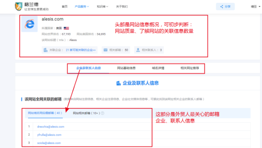Open the 首页 navigation item
This screenshot has width=262, height=148.
[x=65, y=7]
